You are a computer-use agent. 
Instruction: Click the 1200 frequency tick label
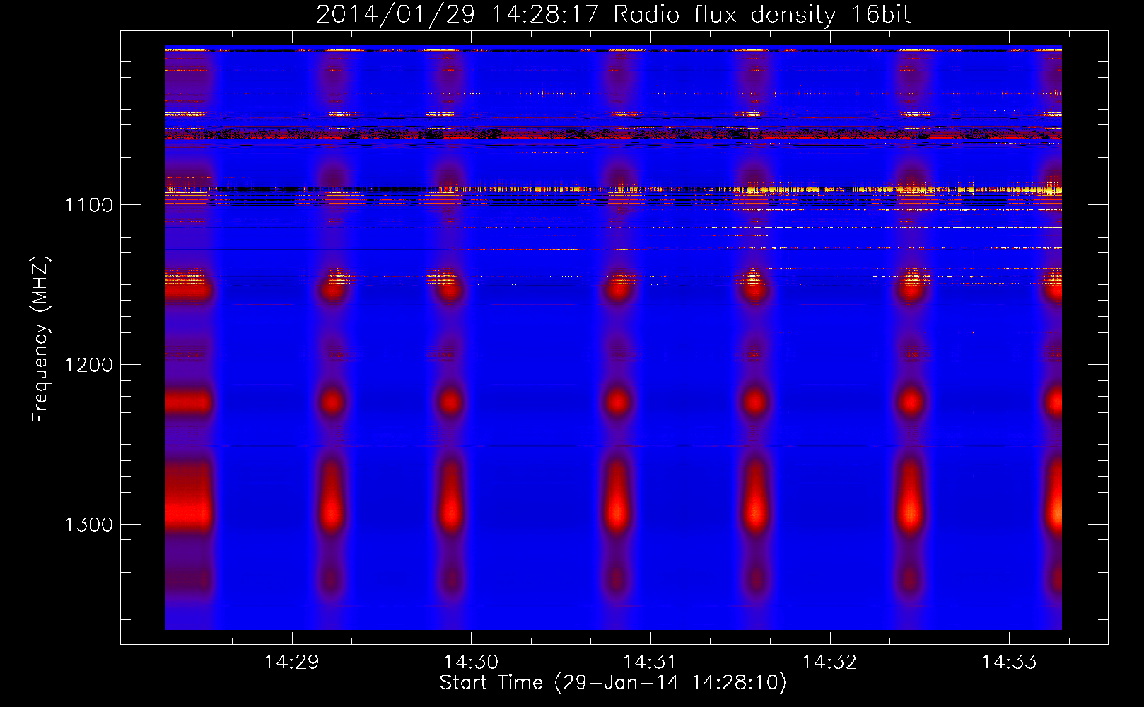point(89,365)
